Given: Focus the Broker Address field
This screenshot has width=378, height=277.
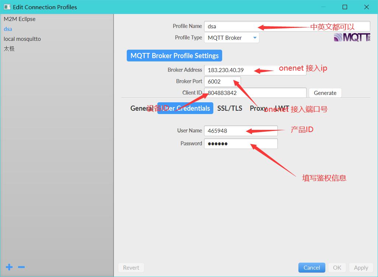Looking at the screenshot, I should coord(255,70).
